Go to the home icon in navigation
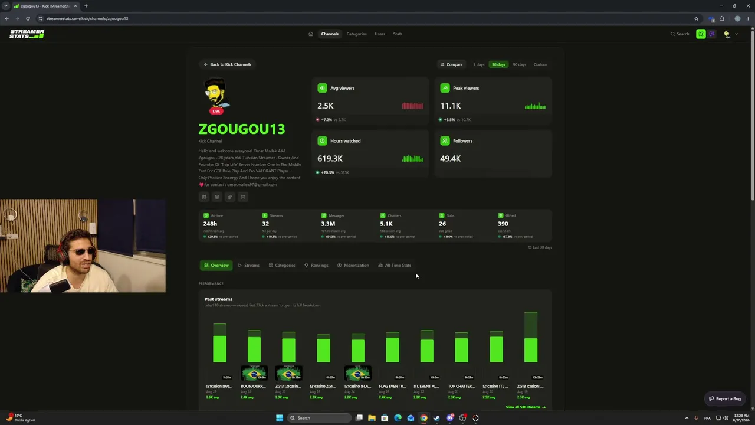Image resolution: width=755 pixels, height=425 pixels. pos(311,34)
